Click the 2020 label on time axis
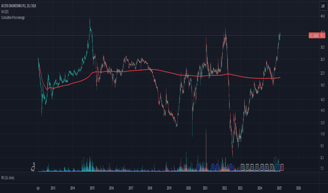Viewport: 328px width, 193px height. click(188, 188)
